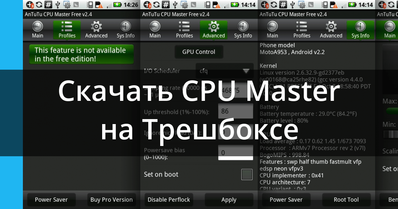Click Advanced gear icon in the 14:26 screen
398x209 pixels.
96,26
